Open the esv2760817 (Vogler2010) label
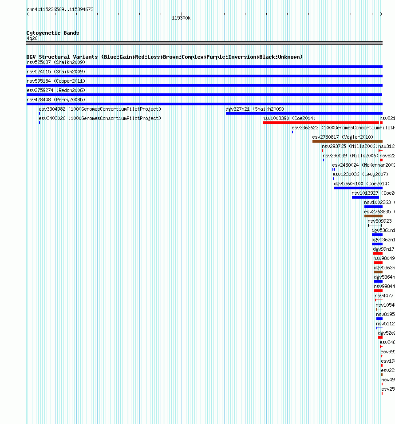The height and width of the screenshot is (424, 395). [x=343, y=137]
